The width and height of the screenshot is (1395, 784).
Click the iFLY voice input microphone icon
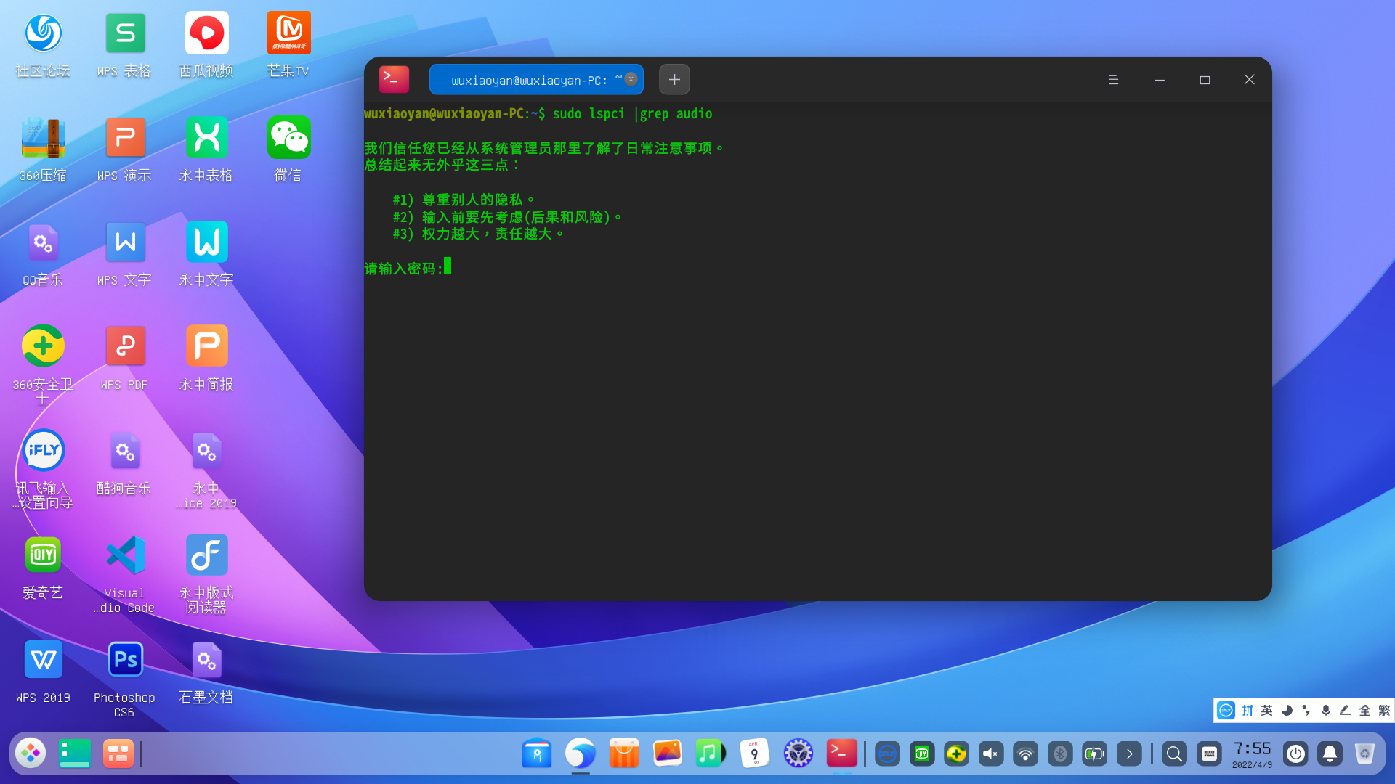pos(1326,711)
